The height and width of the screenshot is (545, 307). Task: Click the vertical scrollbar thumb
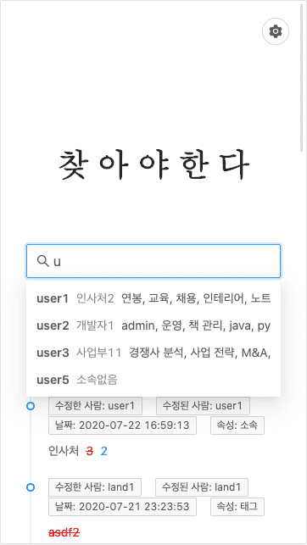pyautogui.click(x=302, y=78)
